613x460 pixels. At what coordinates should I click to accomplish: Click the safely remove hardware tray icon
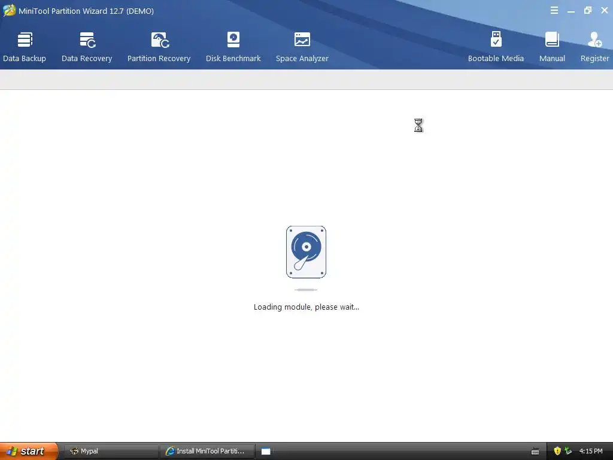coord(568,451)
